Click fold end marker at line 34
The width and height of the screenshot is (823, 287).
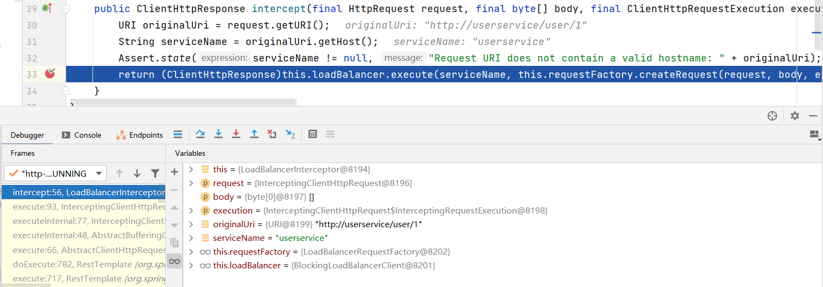click(x=66, y=90)
